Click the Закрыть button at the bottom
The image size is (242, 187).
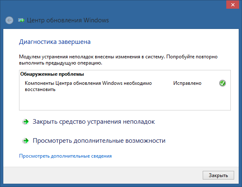pos(218,175)
